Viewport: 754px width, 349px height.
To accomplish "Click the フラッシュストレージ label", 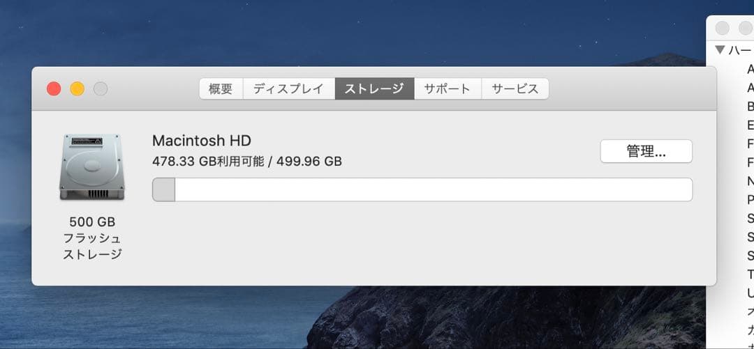I will coord(92,246).
